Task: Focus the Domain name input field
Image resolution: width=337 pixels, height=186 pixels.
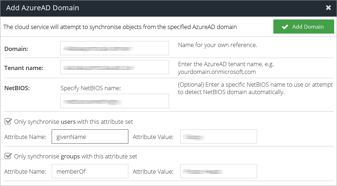Action: (x=115, y=48)
